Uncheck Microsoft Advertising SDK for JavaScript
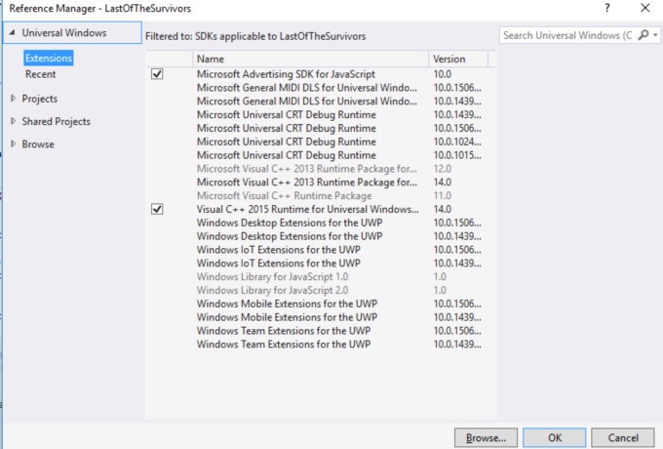This screenshot has height=449, width=663. pyautogui.click(x=157, y=74)
